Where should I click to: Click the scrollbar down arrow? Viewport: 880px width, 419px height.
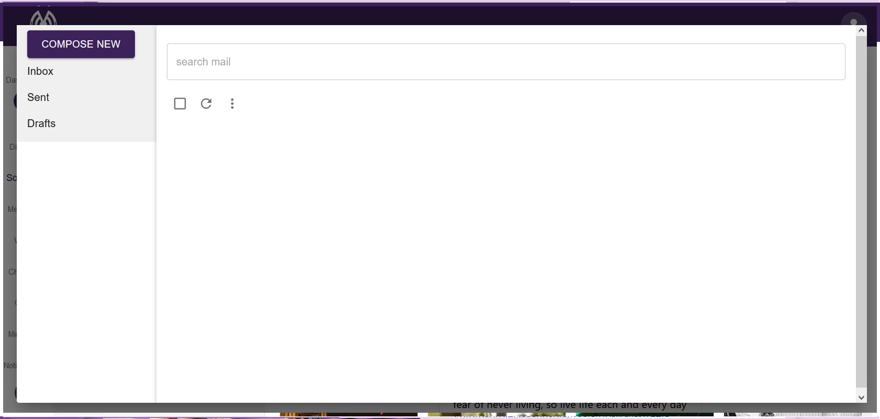[861, 397]
